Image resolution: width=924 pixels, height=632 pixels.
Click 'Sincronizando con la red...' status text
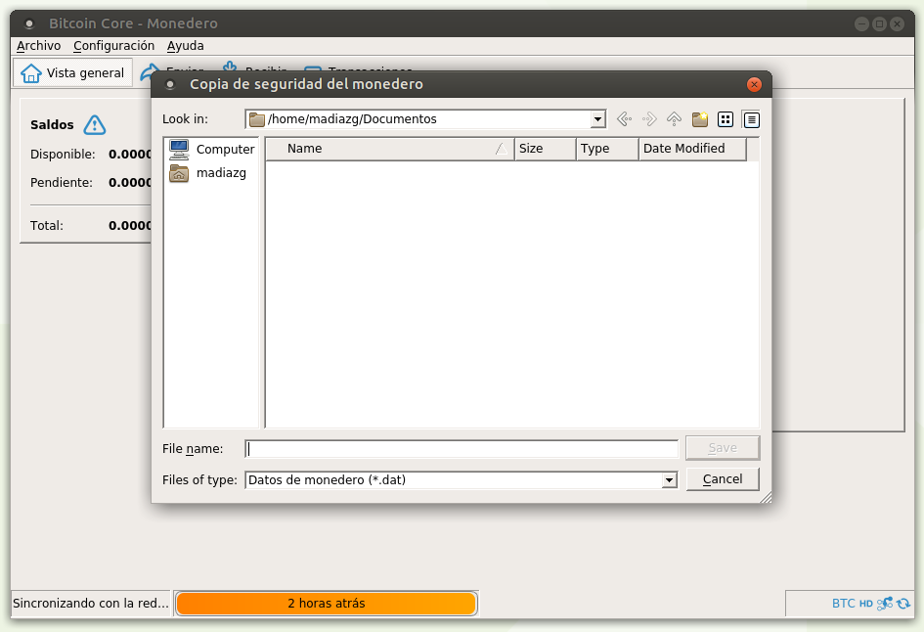point(91,603)
